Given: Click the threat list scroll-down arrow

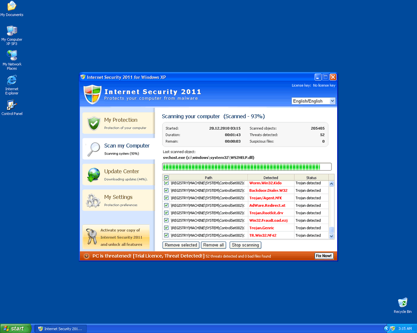Looking at the screenshot, I should point(331,236).
